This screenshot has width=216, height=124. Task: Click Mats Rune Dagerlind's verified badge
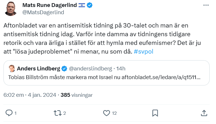[x=90, y=5]
